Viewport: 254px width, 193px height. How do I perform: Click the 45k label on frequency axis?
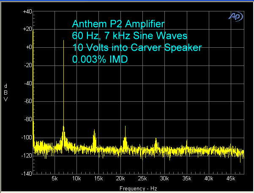[231, 179]
